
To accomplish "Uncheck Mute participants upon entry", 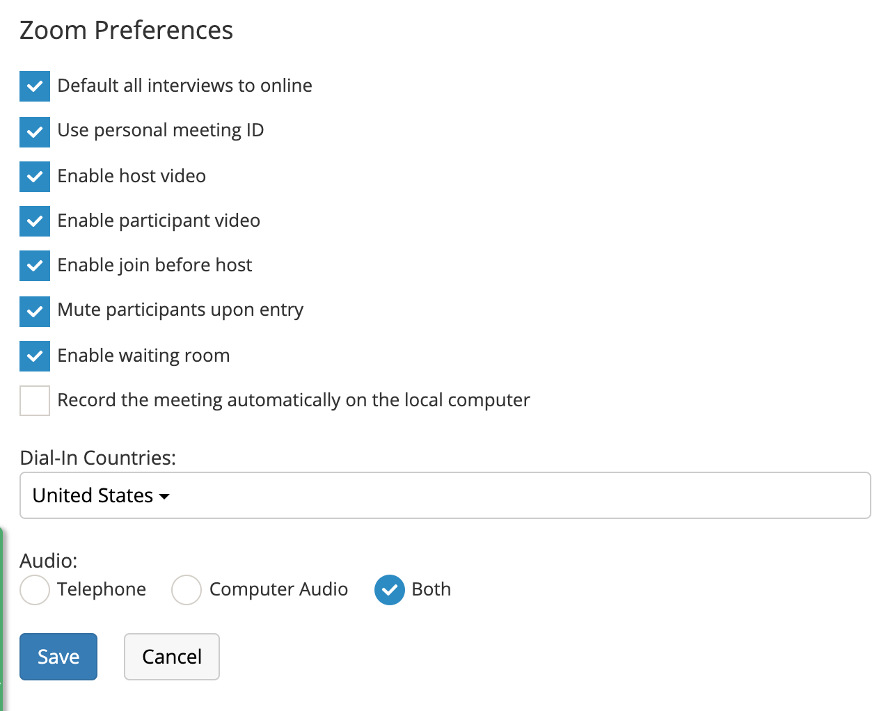I will (34, 312).
